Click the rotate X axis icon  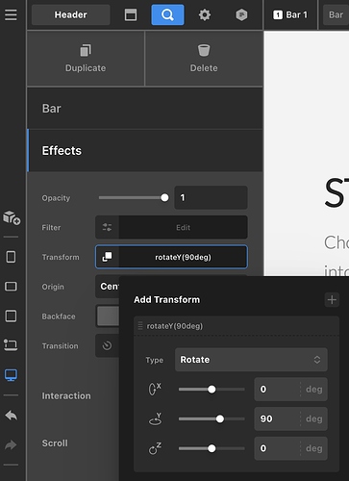pos(155,389)
